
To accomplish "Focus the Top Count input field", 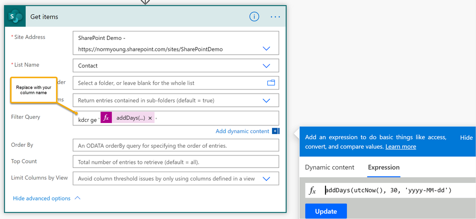I will click(175, 162).
